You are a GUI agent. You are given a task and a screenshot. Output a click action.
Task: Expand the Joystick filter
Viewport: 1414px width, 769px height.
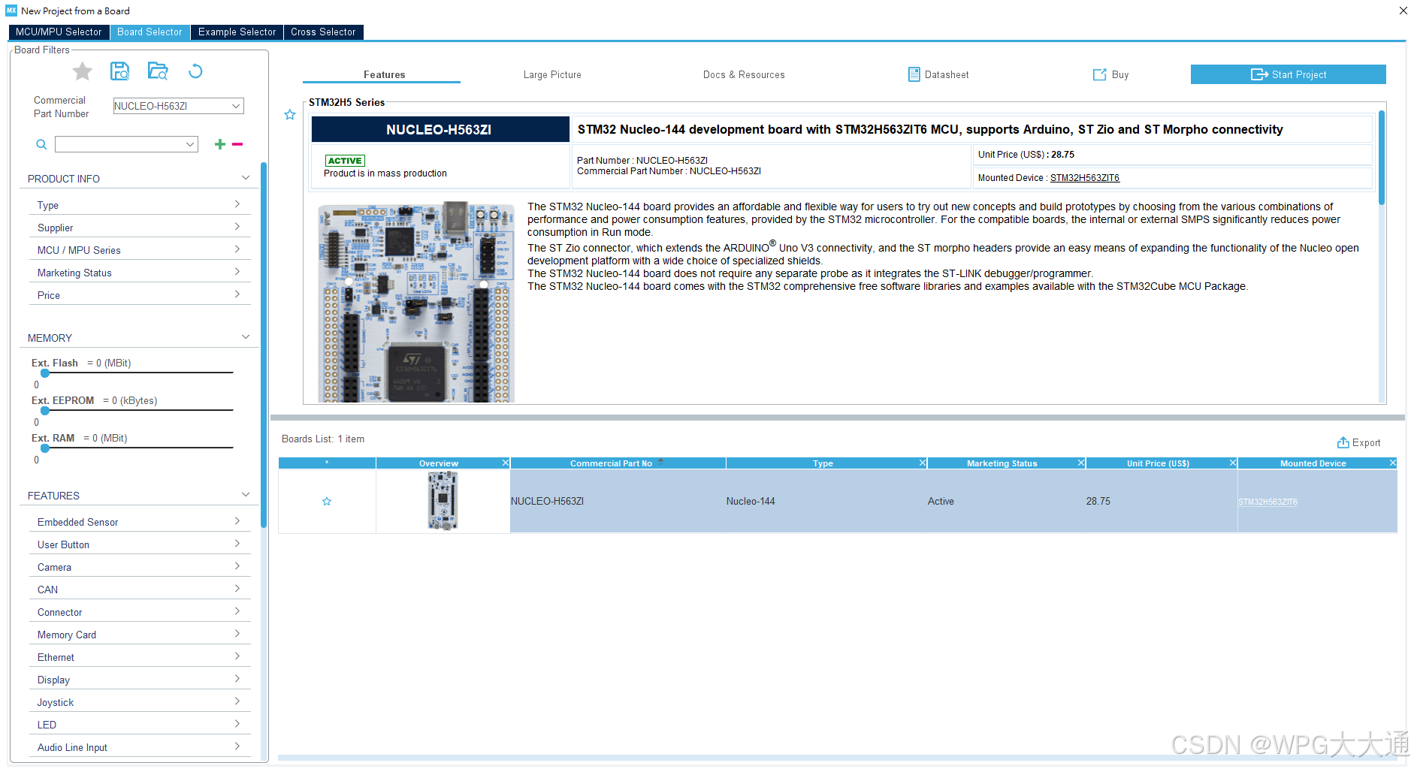[237, 701]
